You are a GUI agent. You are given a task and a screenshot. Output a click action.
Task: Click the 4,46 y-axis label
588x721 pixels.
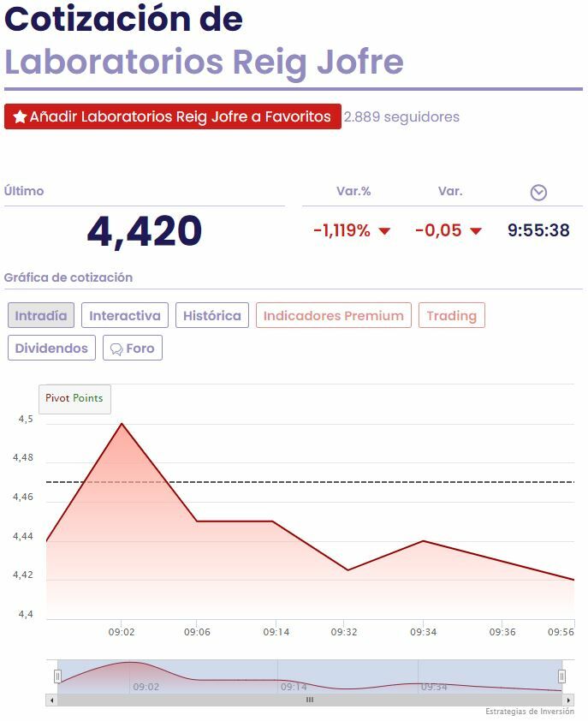tap(23, 497)
